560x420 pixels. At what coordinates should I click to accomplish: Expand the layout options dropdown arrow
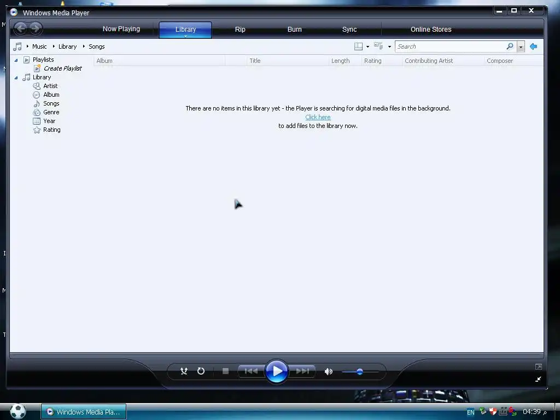367,47
